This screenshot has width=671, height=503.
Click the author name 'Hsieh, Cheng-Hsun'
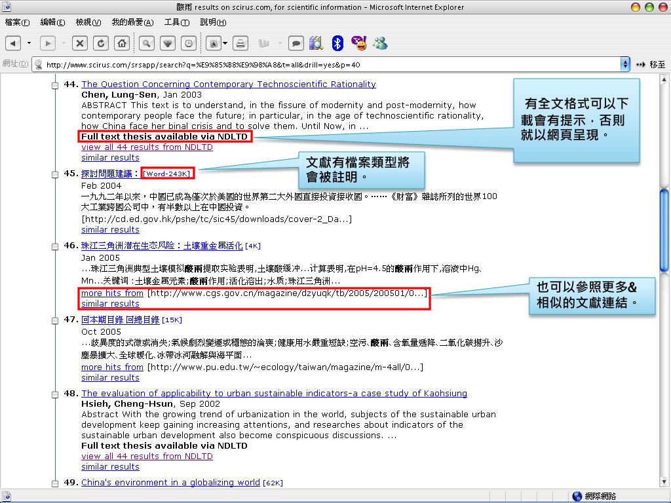(127, 403)
